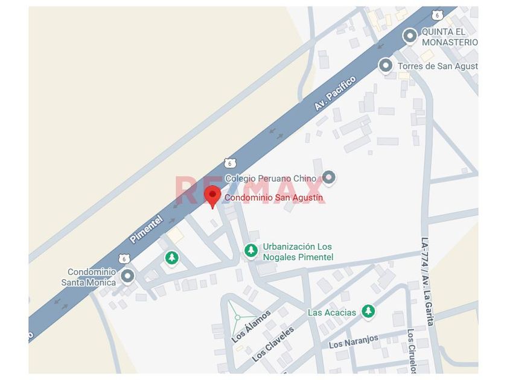Click the red Condominio San Agustín pin
The height and width of the screenshot is (380, 507).
(212, 197)
